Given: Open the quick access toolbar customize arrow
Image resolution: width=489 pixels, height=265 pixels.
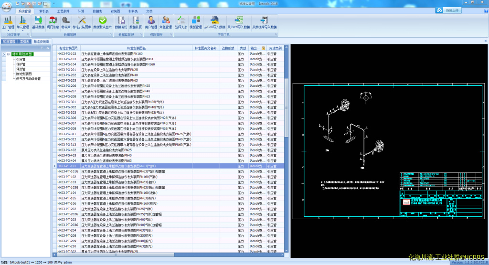Looking at the screenshot, I should coord(53,4).
